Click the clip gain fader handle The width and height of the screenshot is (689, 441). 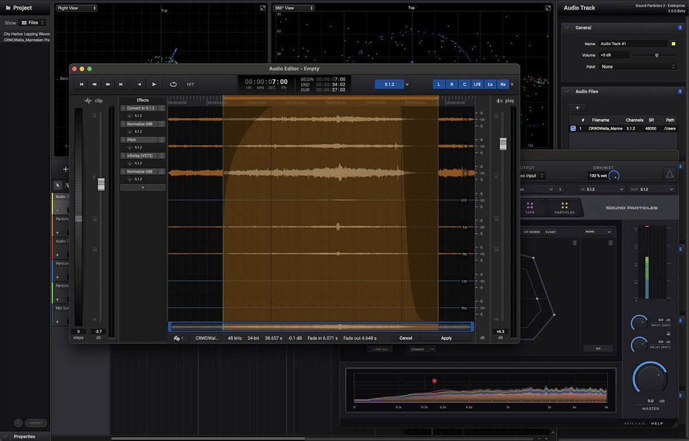pos(101,184)
